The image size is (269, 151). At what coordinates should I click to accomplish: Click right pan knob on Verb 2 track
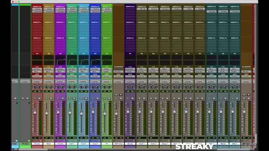[156, 87]
